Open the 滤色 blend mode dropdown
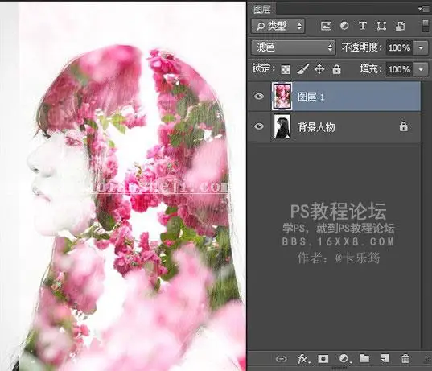This screenshot has width=432, height=371. (x=293, y=47)
